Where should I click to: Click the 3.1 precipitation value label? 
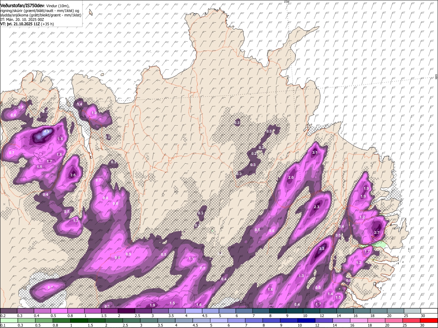pos(315,152)
